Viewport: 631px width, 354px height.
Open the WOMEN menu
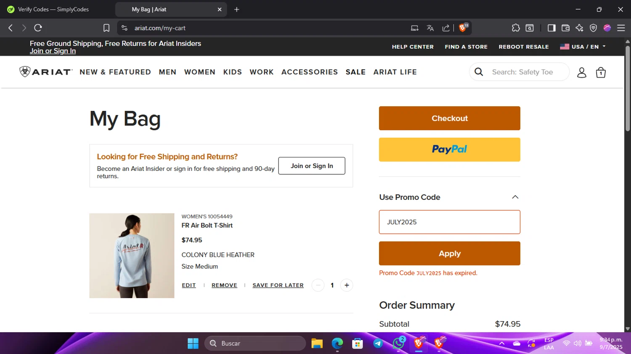click(x=200, y=72)
